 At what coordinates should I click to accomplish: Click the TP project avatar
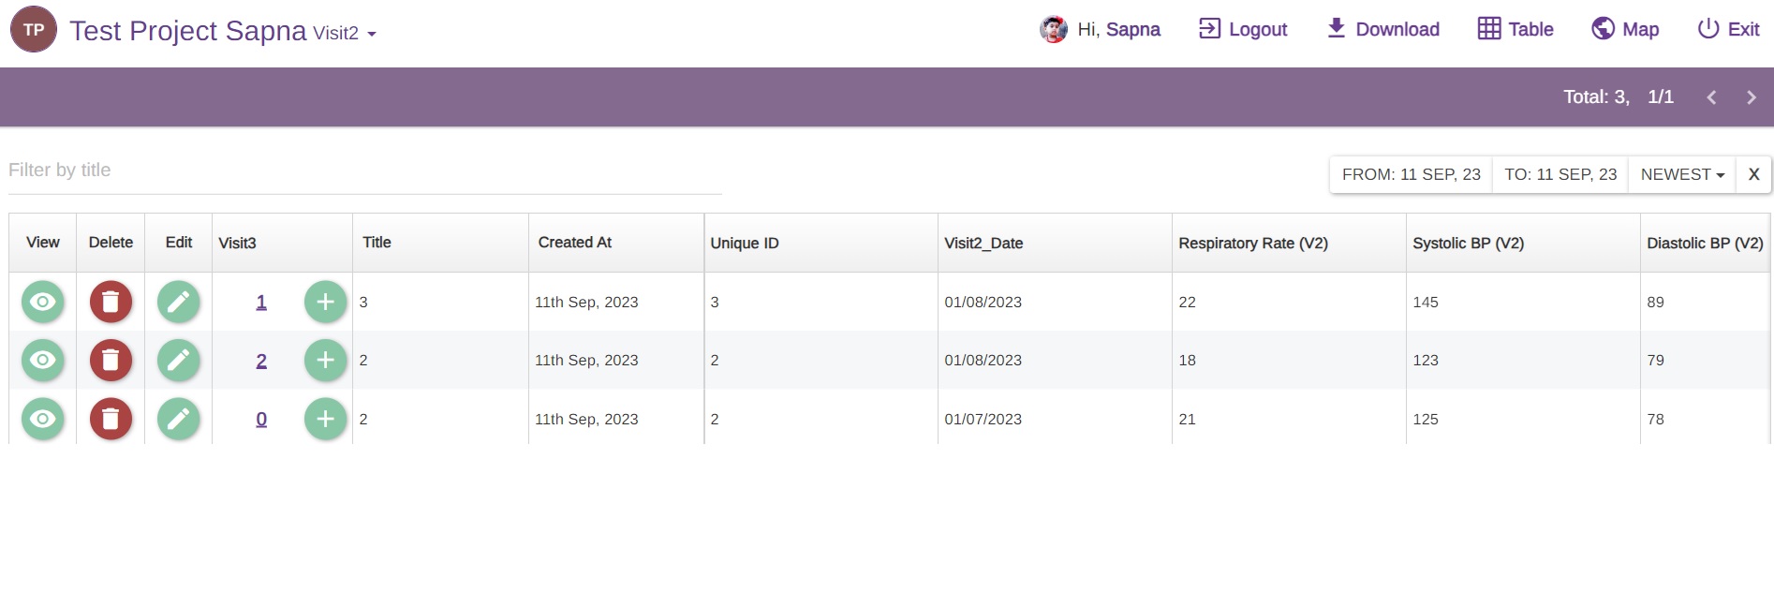34,30
